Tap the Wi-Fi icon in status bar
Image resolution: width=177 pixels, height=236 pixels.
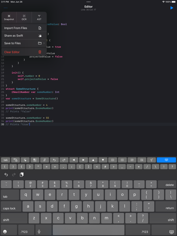point(163,2)
